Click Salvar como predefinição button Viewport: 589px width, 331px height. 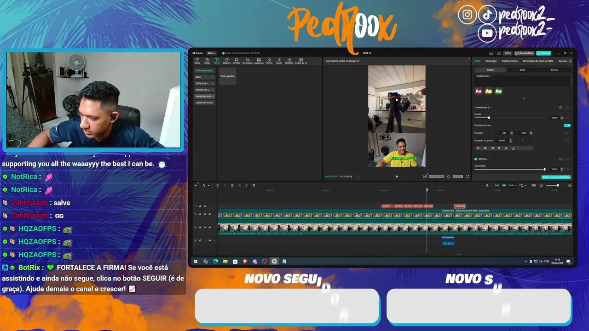click(x=556, y=177)
